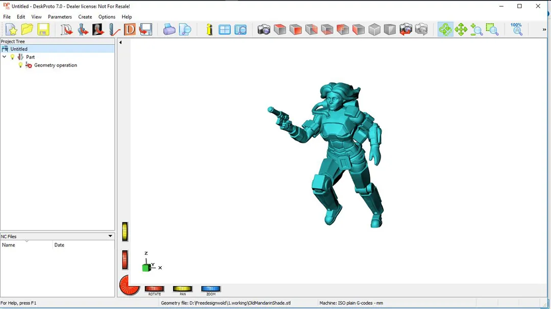Reset zoom with the 100% icon
551x309 pixels.
click(x=516, y=30)
